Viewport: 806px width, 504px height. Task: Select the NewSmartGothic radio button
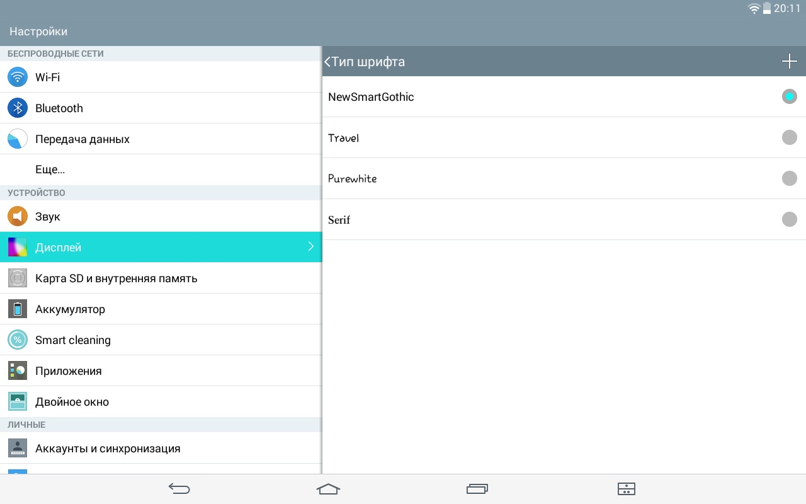789,97
